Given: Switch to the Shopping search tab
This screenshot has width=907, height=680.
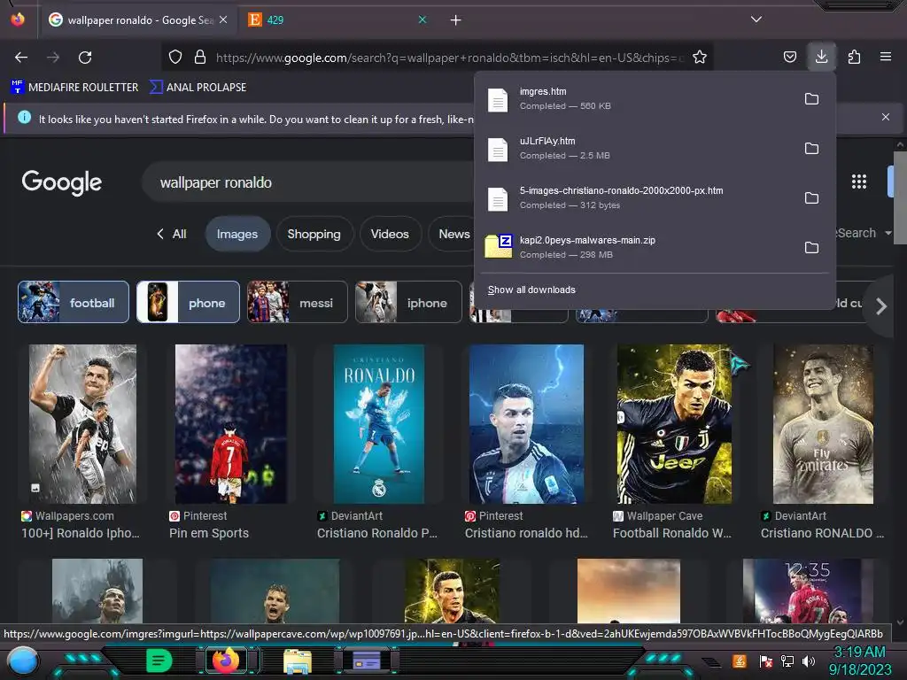Looking at the screenshot, I should 314,234.
